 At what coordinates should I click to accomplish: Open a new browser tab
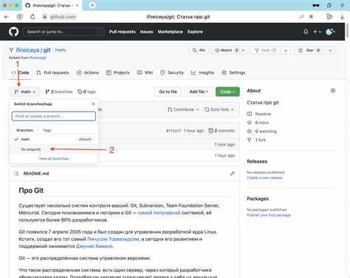coord(92,5)
